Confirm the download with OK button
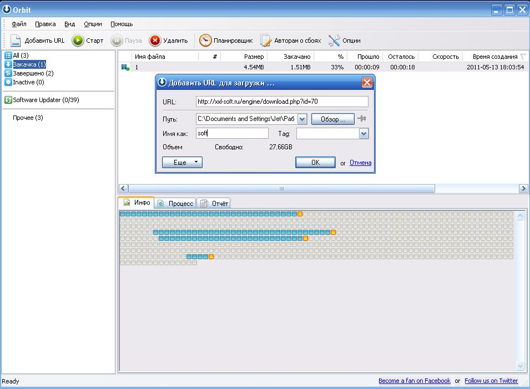The image size is (530, 389). click(x=315, y=163)
